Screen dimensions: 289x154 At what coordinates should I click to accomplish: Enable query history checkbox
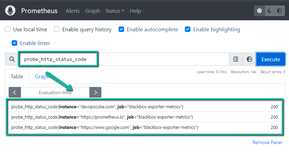pyautogui.click(x=57, y=29)
